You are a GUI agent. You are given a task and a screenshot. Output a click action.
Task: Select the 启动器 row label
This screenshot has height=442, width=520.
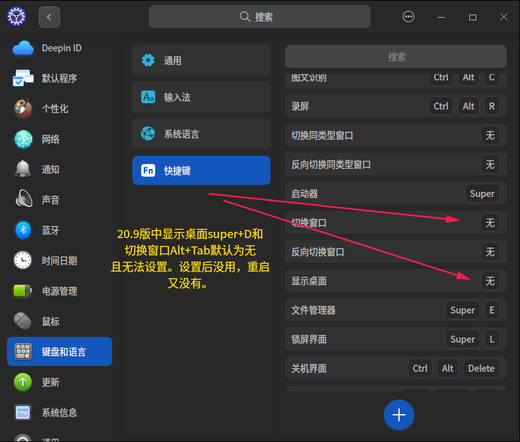(x=305, y=194)
